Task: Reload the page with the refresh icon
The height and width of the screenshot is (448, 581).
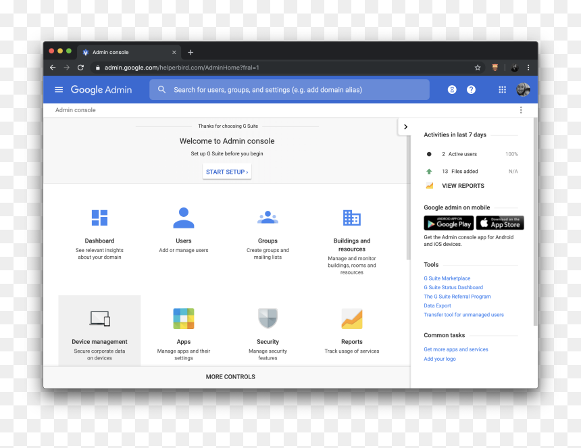Action: click(80, 68)
